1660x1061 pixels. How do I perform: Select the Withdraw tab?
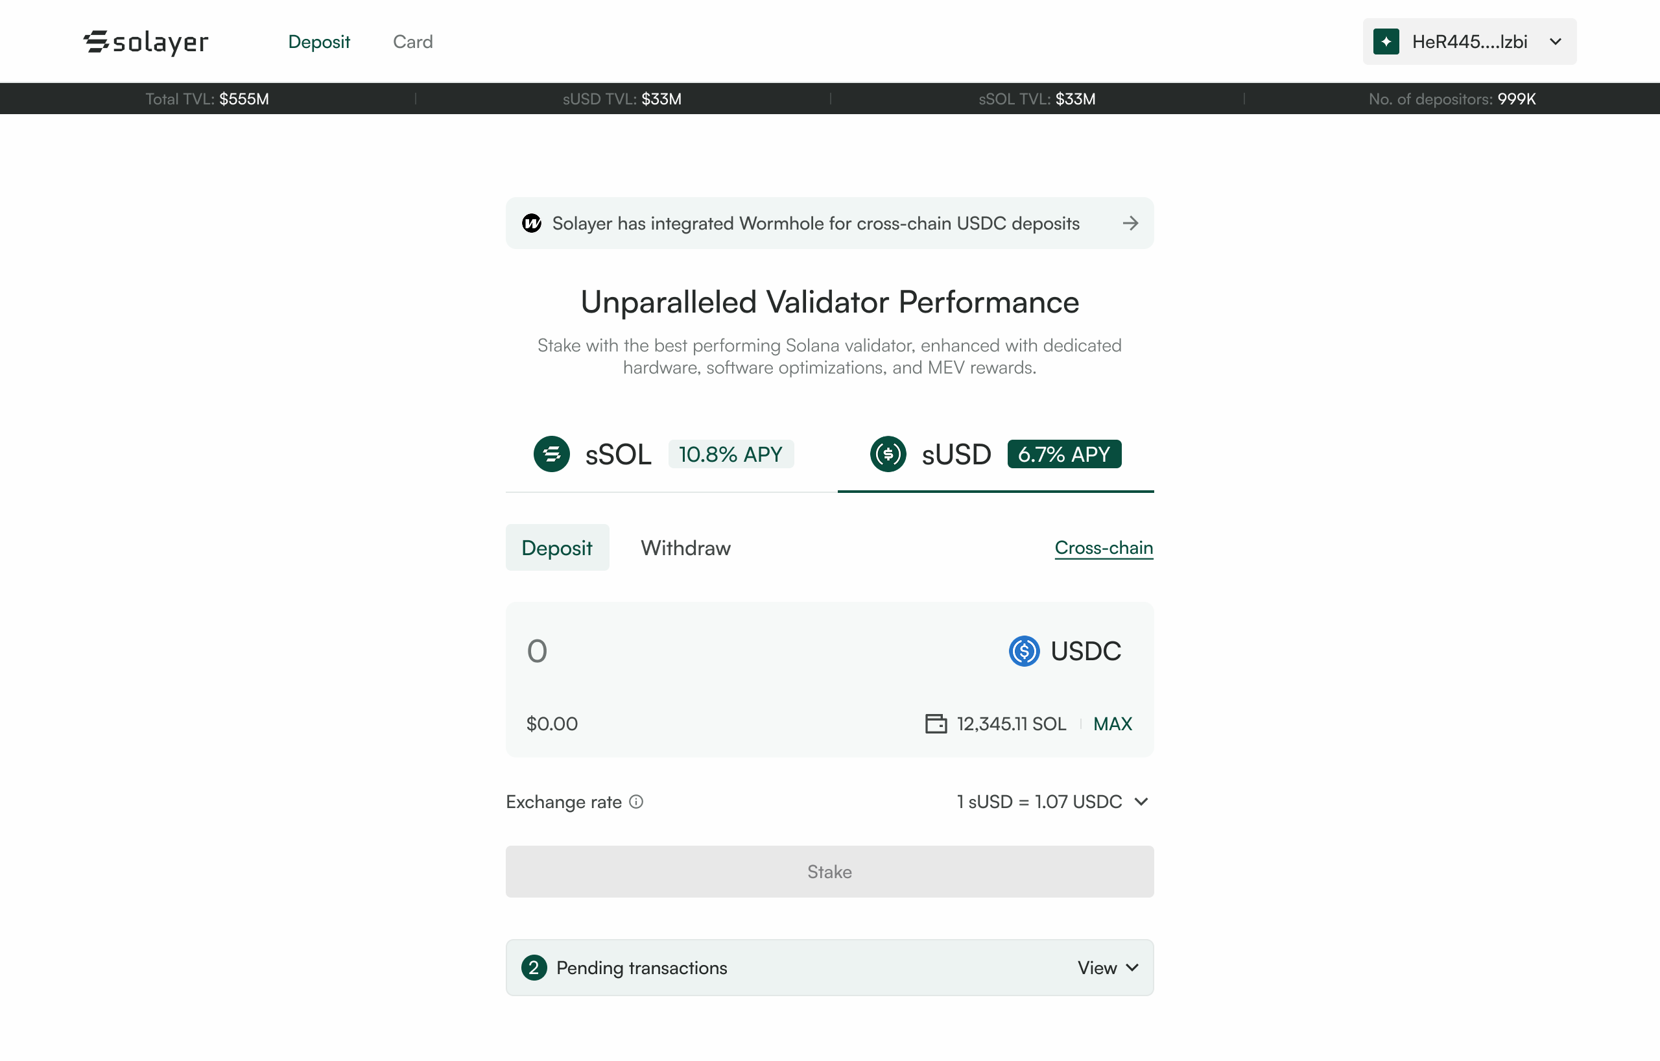click(x=685, y=548)
